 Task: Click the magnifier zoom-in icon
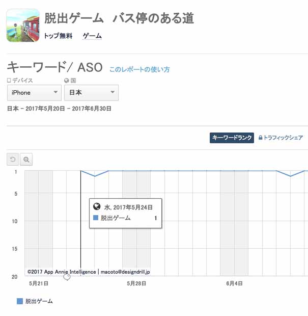(x=26, y=160)
